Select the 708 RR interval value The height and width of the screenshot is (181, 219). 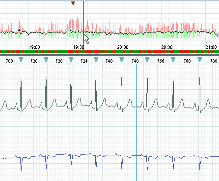(9, 61)
